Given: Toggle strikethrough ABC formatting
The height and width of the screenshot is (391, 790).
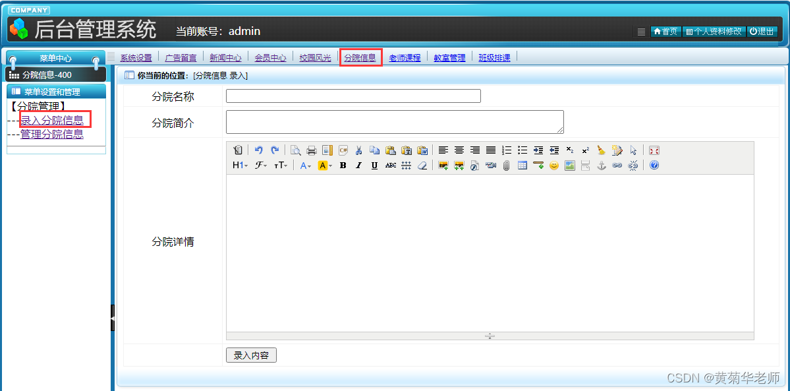Looking at the screenshot, I should 391,165.
